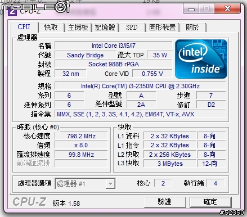Click the 延伸型號 value 2A

click(141, 105)
